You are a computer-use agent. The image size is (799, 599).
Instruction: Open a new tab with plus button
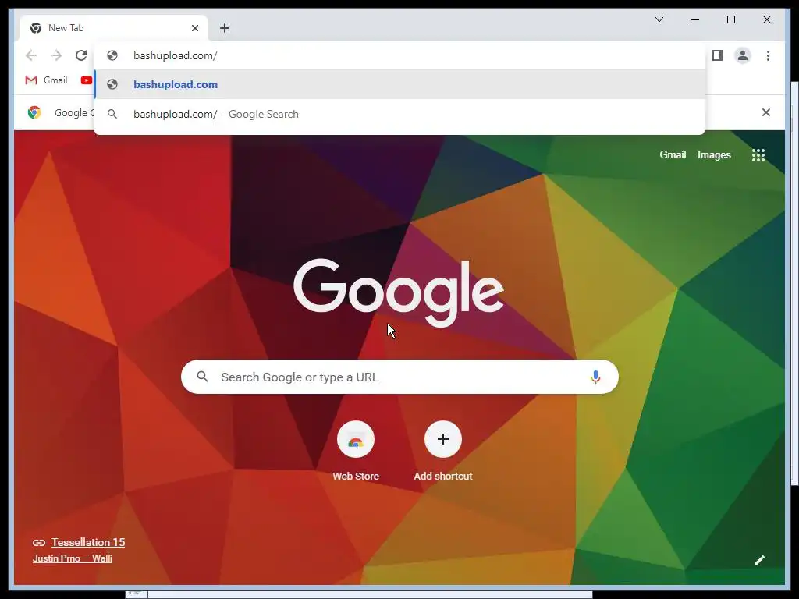[x=225, y=28]
